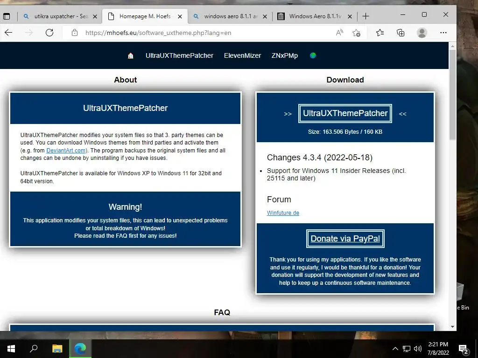The image size is (478, 358).
Task: Close the Windows Aero 8.1.1v tab
Action: 350,16
